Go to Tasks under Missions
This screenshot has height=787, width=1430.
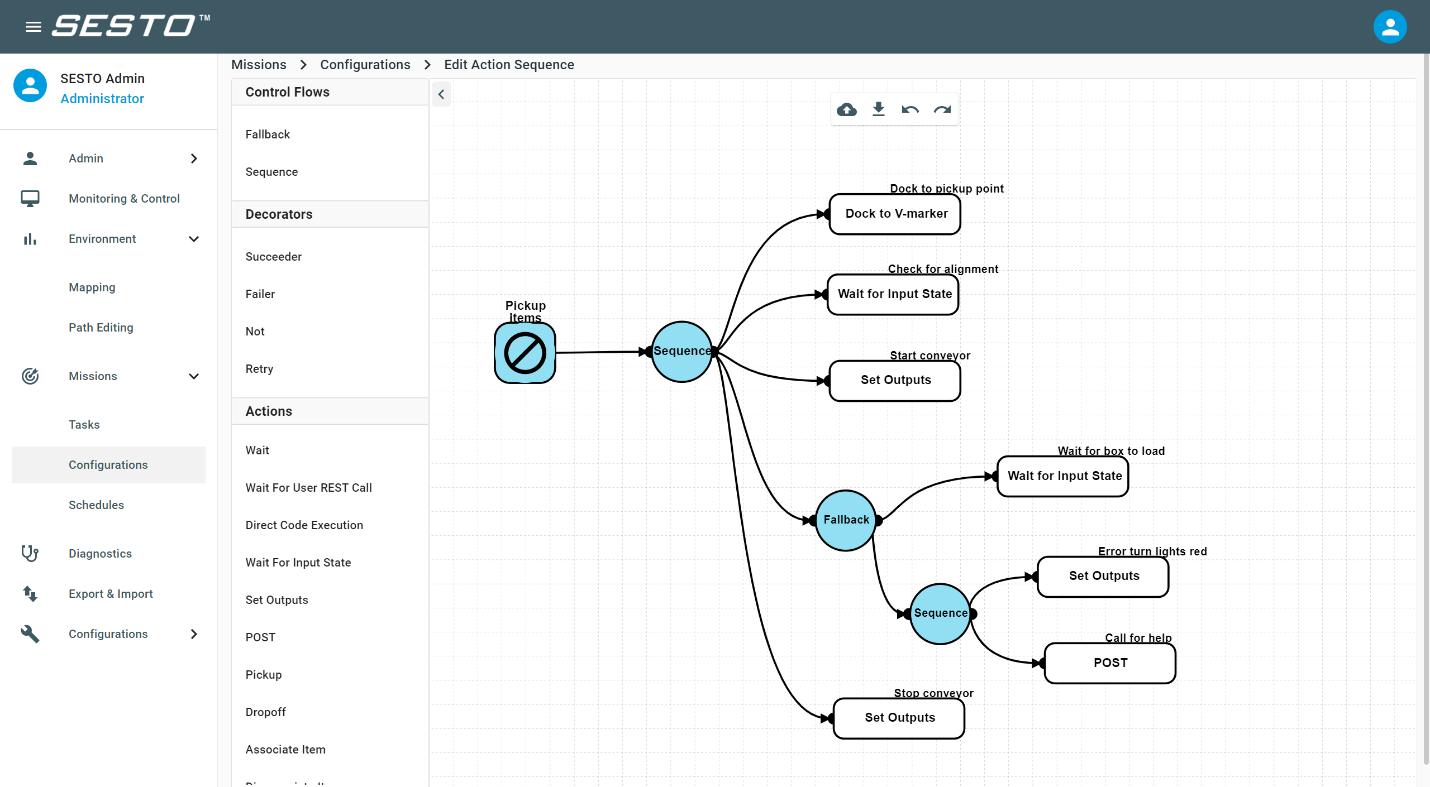point(84,424)
